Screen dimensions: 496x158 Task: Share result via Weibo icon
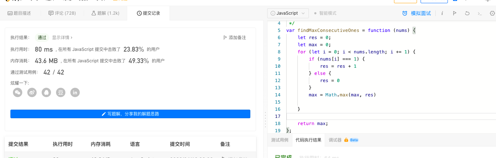32,92
